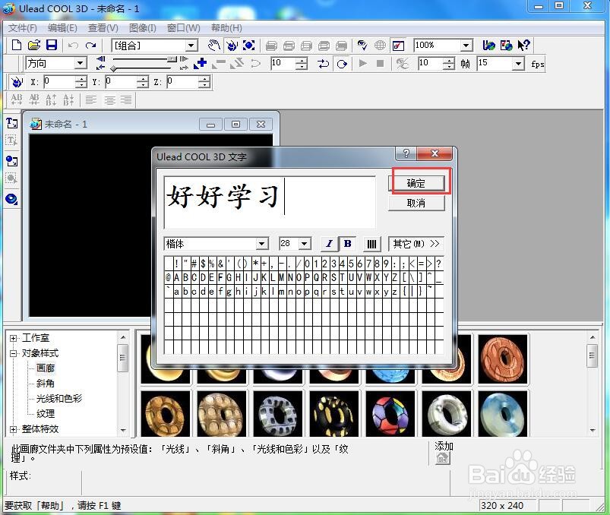
Task: Confirm text with the 确定 button
Action: [x=416, y=183]
